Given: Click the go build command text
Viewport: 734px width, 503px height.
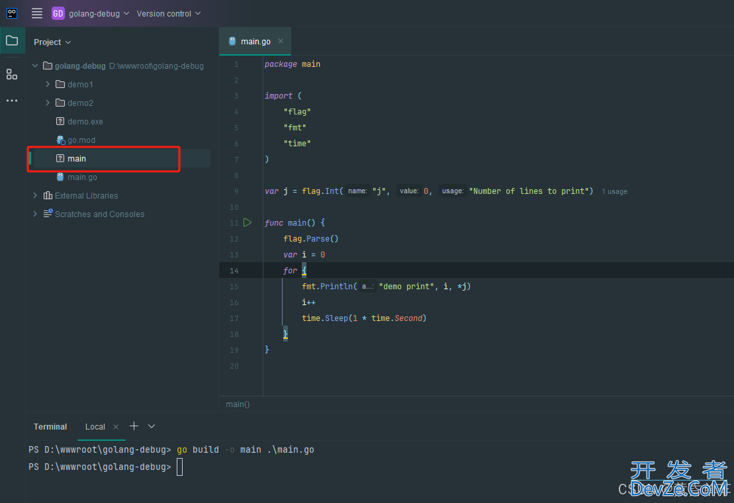Looking at the screenshot, I should pyautogui.click(x=246, y=449).
